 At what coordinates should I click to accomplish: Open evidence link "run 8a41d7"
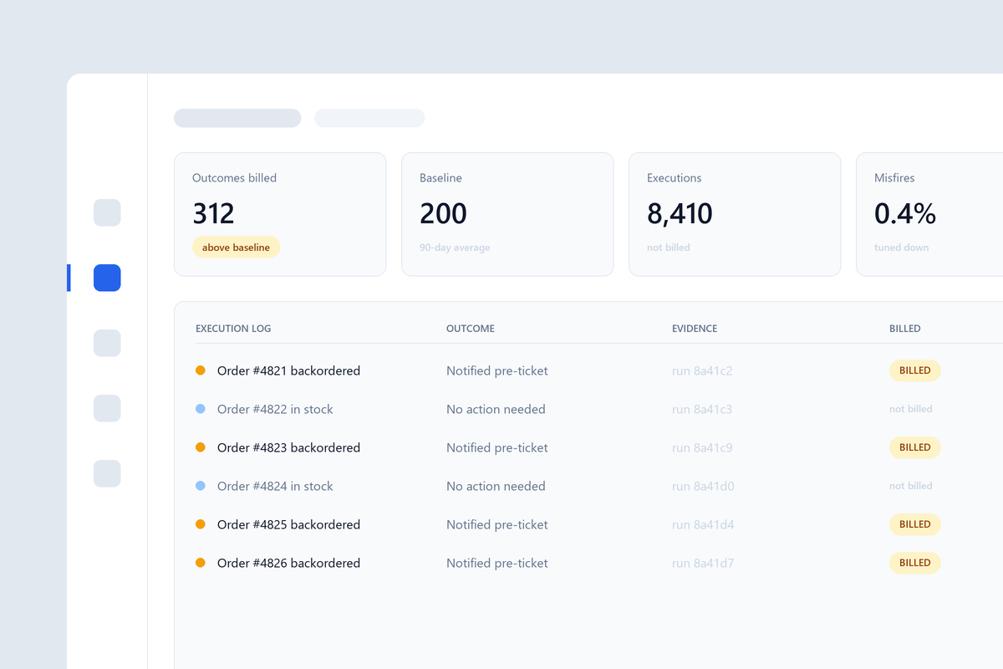703,563
